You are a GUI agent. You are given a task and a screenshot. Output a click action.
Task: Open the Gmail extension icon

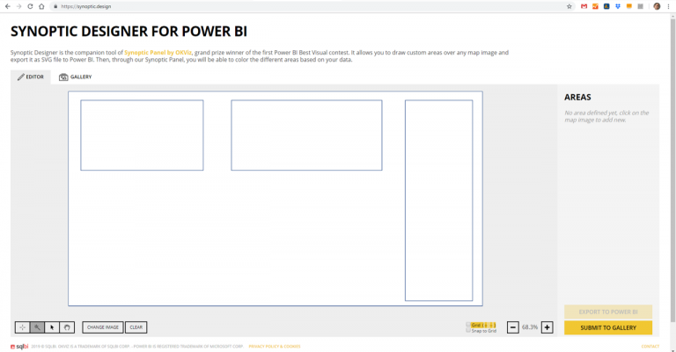click(584, 6)
